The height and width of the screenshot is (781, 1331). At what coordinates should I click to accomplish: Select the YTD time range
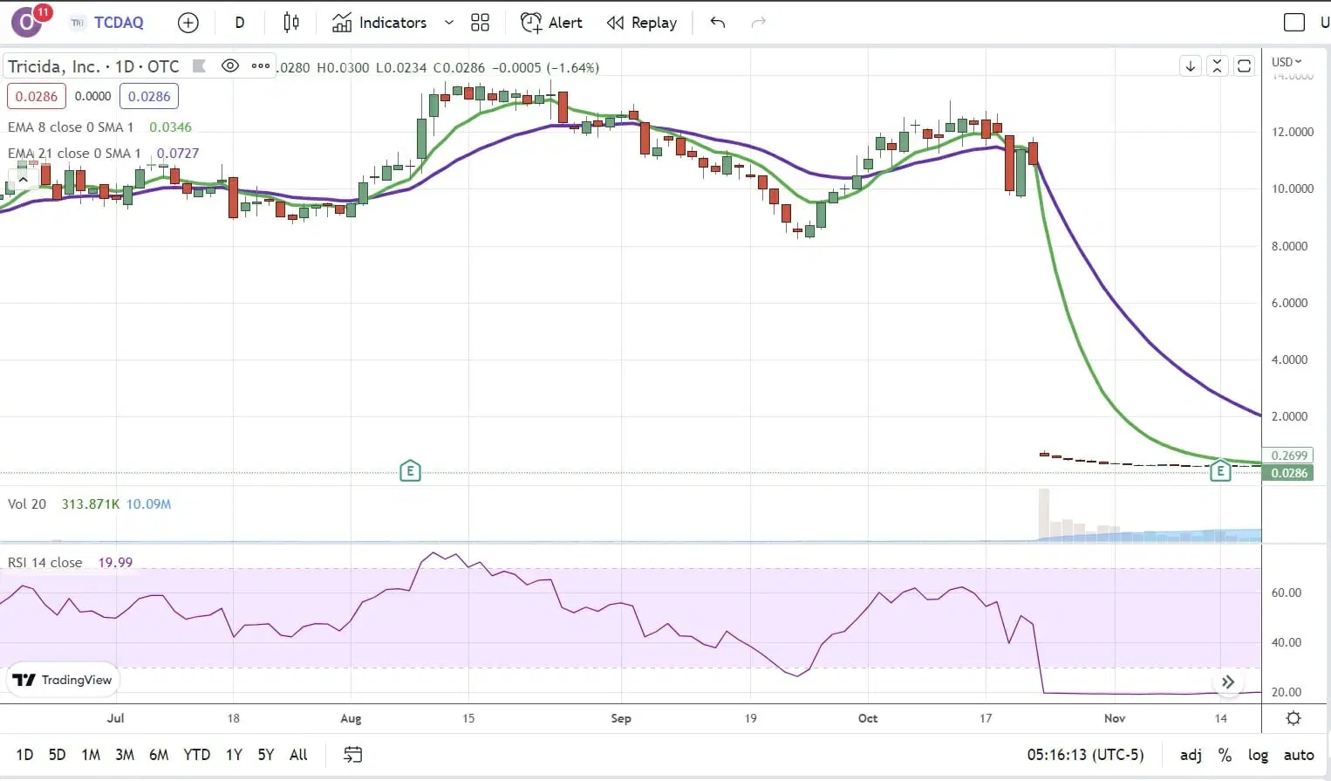196,755
